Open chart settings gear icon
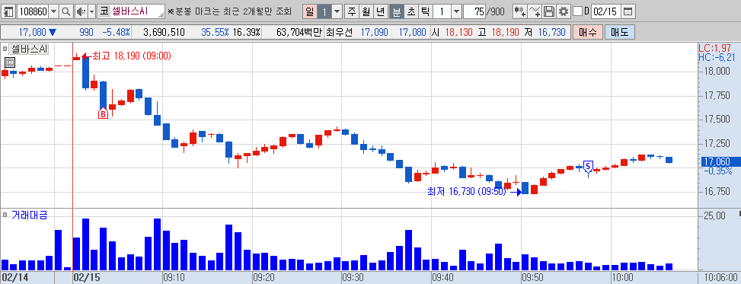This screenshot has width=741, height=284. click(x=563, y=11)
